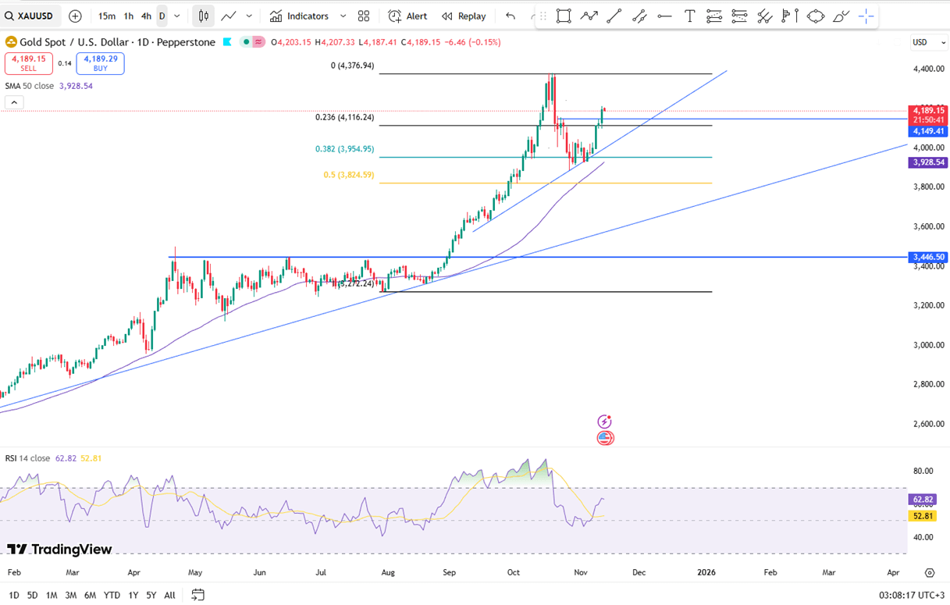Open the Indicators menu
This screenshot has width=950, height=605.
[x=300, y=16]
